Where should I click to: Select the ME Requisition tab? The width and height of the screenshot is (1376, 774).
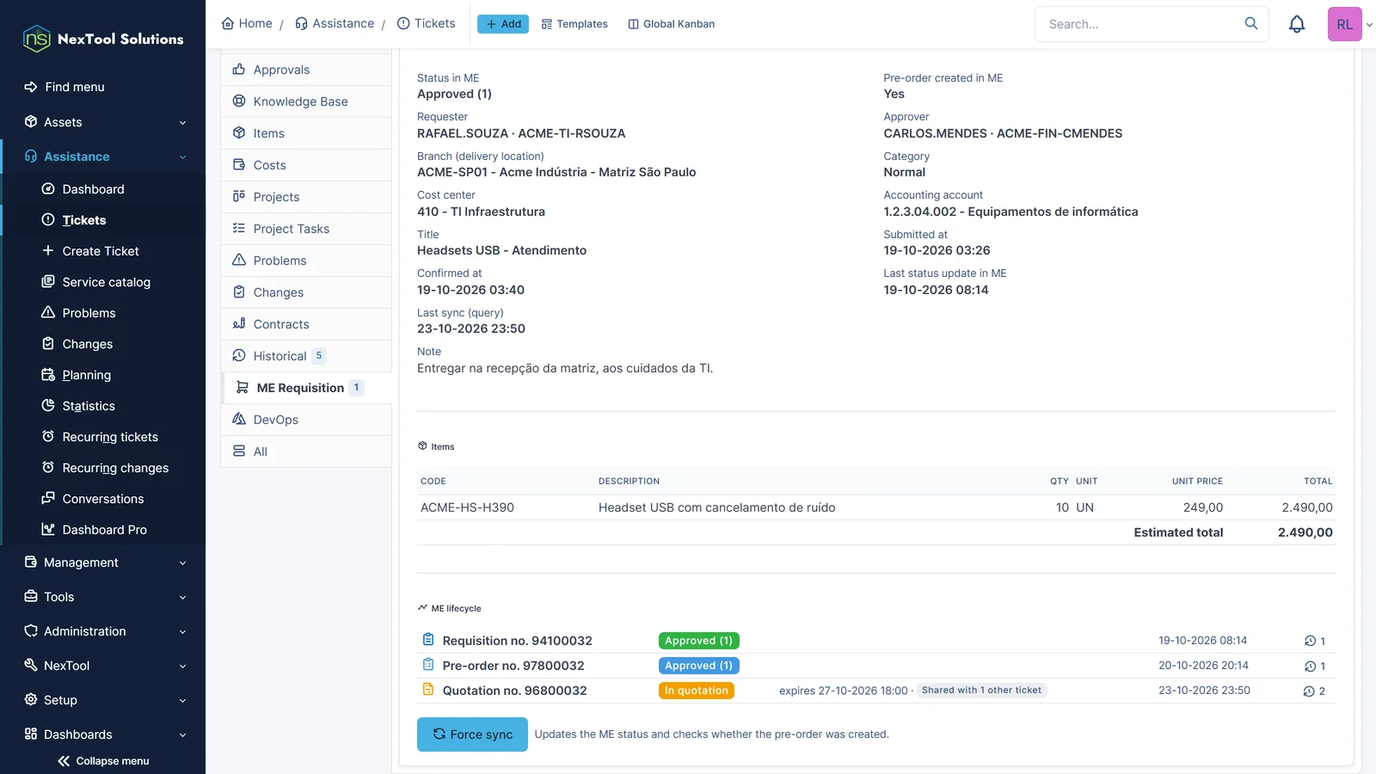(x=306, y=388)
